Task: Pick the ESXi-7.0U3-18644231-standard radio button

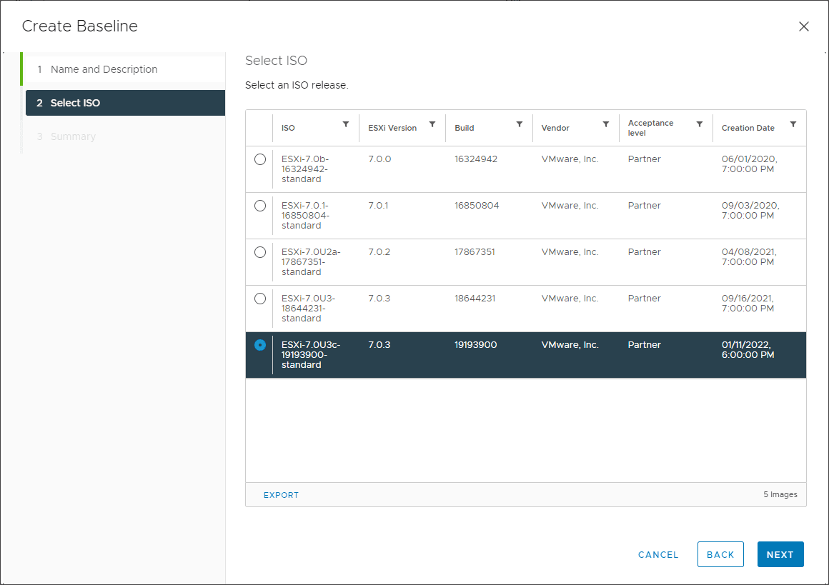Action: (260, 299)
